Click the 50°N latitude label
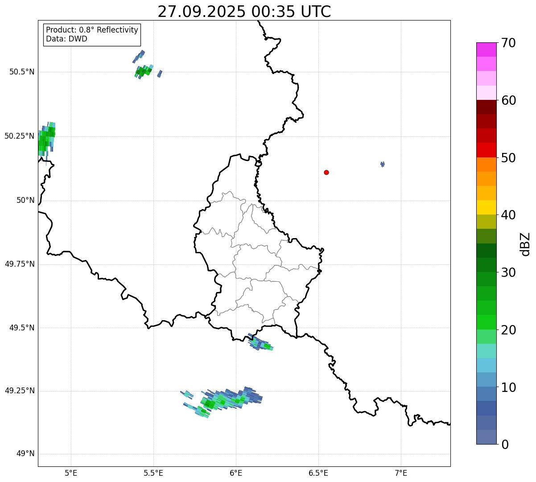The height and width of the screenshot is (482, 536). 25,200
